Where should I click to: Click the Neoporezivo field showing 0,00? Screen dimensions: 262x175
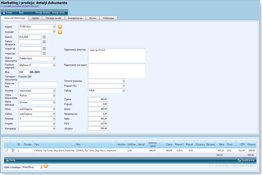(98, 114)
